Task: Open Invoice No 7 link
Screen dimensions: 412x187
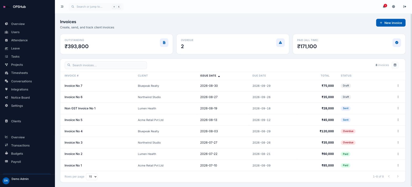Action: coord(73,86)
